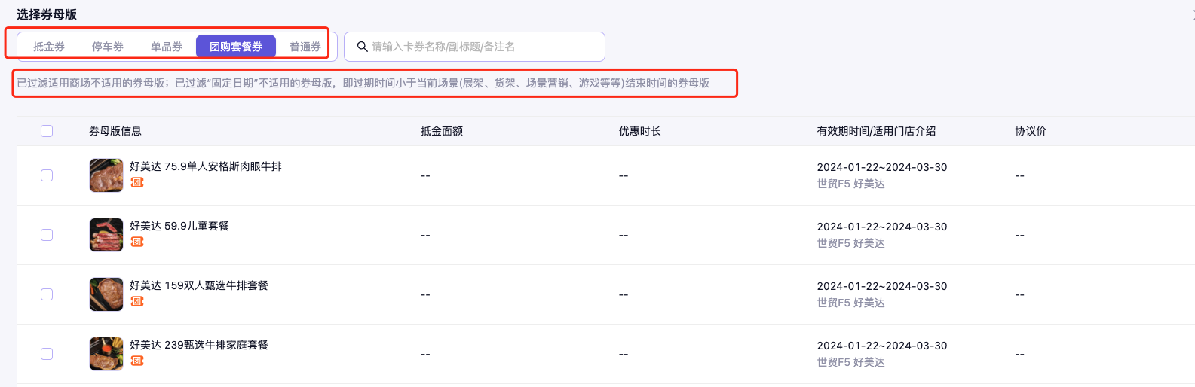Image resolution: width=1195 pixels, height=387 pixels.
Task: Open the 75.9单人安格斯肉眼牛排 thumbnail image
Action: tap(106, 175)
